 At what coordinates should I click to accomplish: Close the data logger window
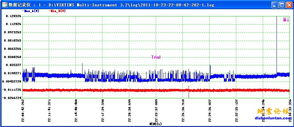tap(289, 5)
